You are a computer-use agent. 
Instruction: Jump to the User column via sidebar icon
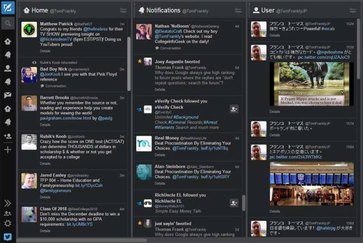[8, 68]
